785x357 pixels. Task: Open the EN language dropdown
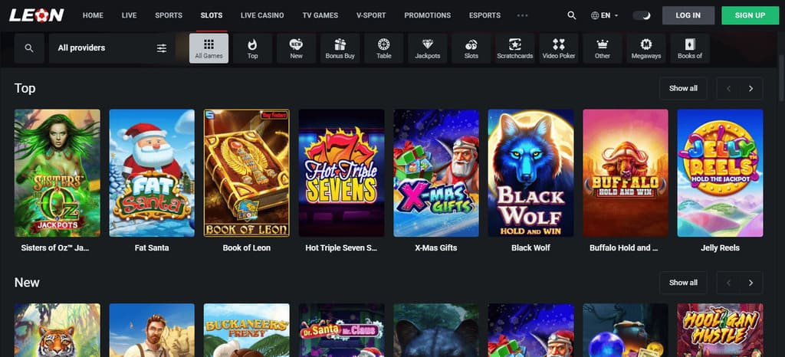(x=605, y=15)
